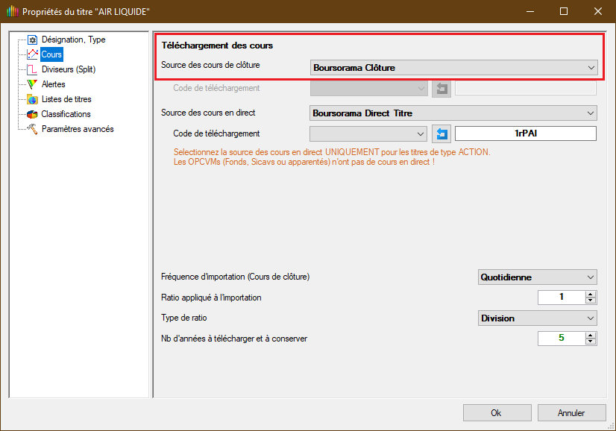Increase the Ratio appliqué à l'importation value
Image resolution: width=616 pixels, height=431 pixels.
591,294
